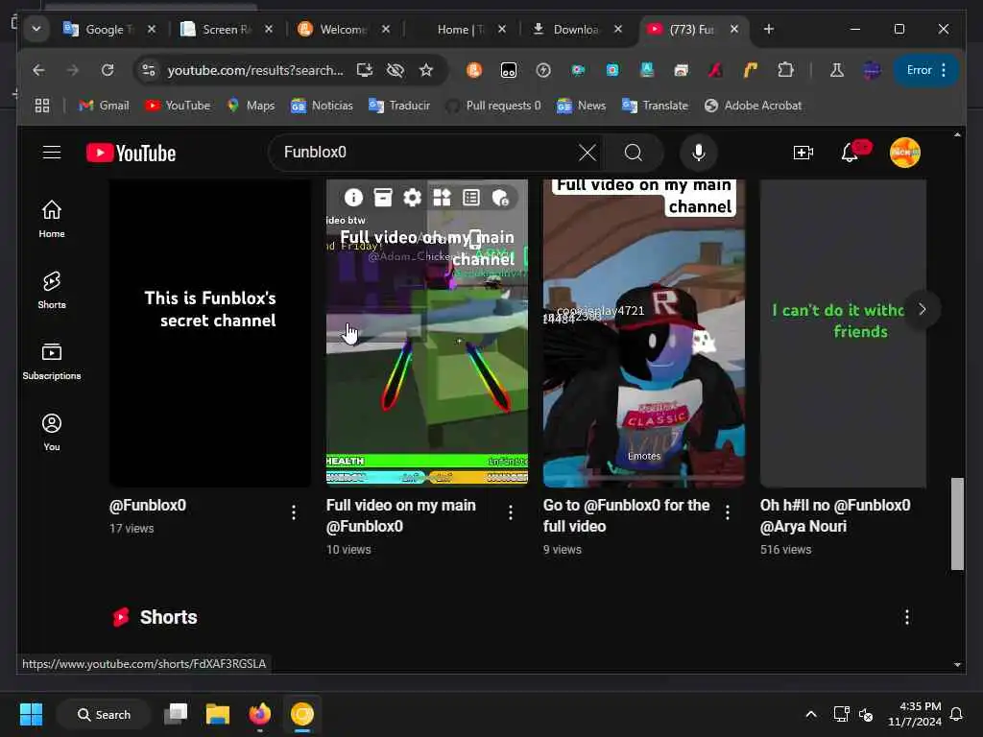Open the Shorts section more options
The image size is (983, 737).
click(x=906, y=617)
